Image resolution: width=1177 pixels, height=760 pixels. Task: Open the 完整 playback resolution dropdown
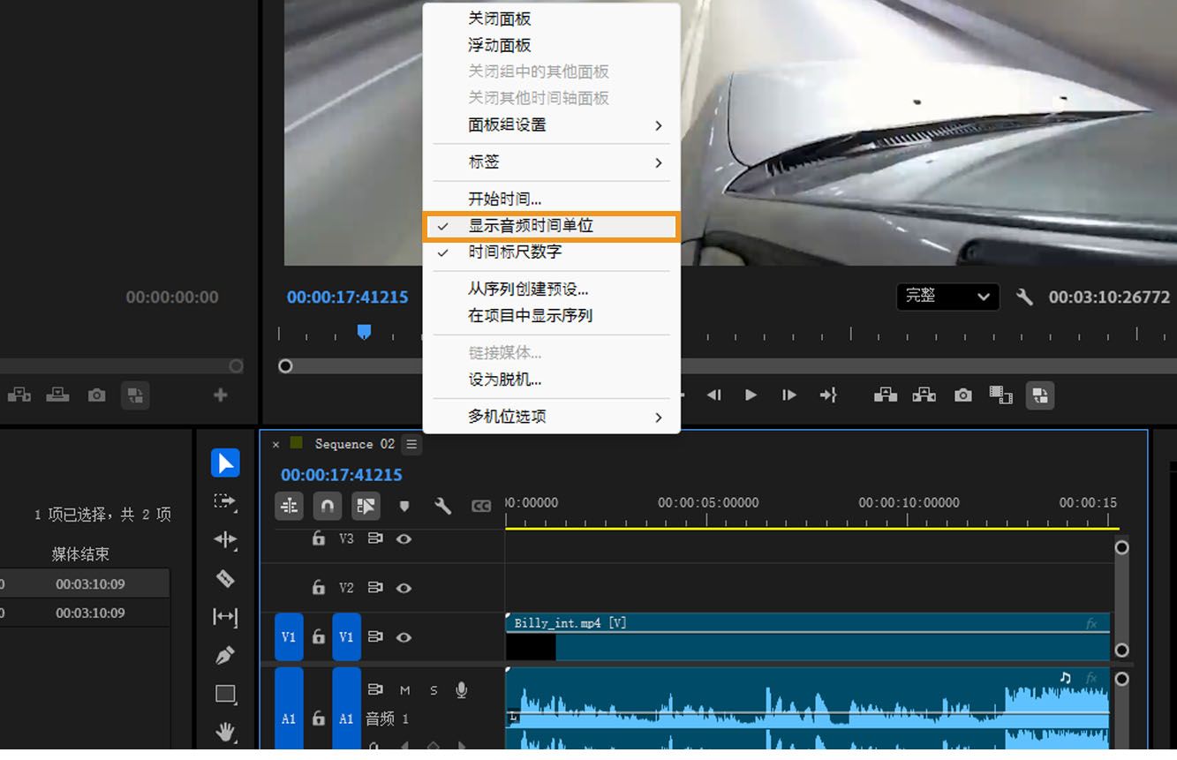(x=947, y=297)
